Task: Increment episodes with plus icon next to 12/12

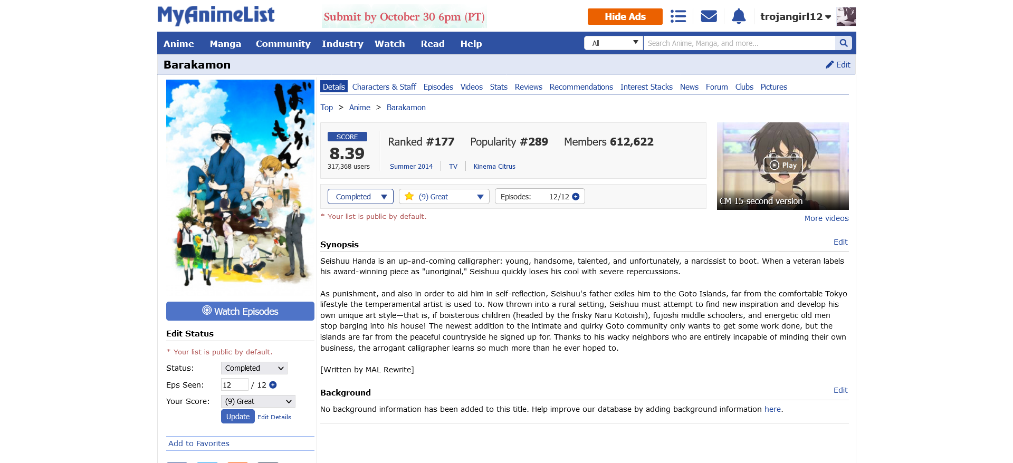Action: 576,197
